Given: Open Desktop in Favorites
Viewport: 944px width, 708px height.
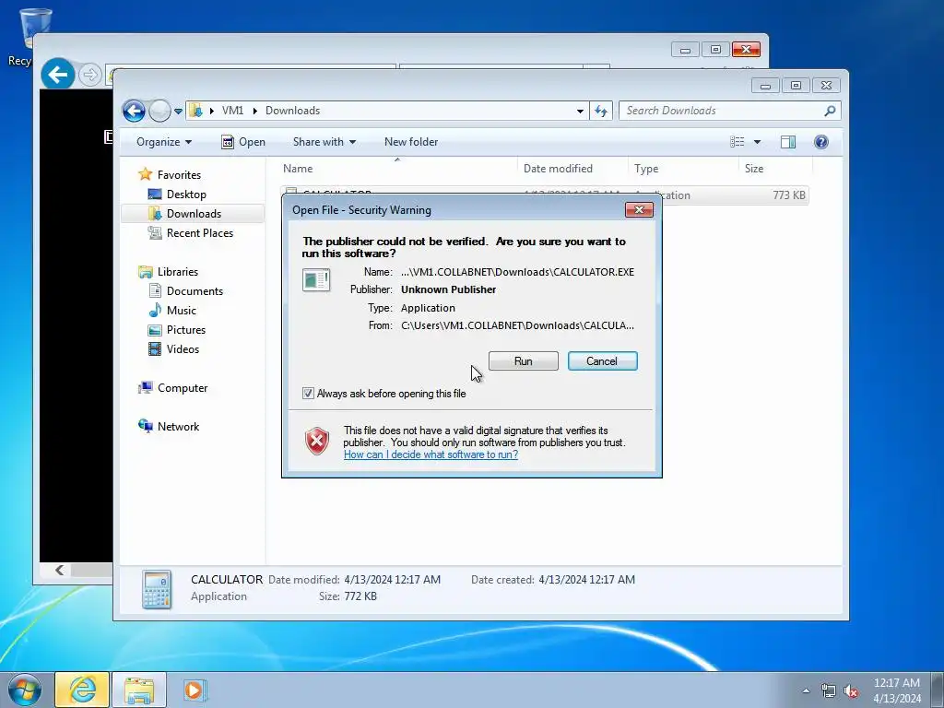Looking at the screenshot, I should tap(186, 195).
